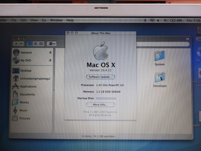Click the 6 items, 54.1 GB available status

pos(98,136)
